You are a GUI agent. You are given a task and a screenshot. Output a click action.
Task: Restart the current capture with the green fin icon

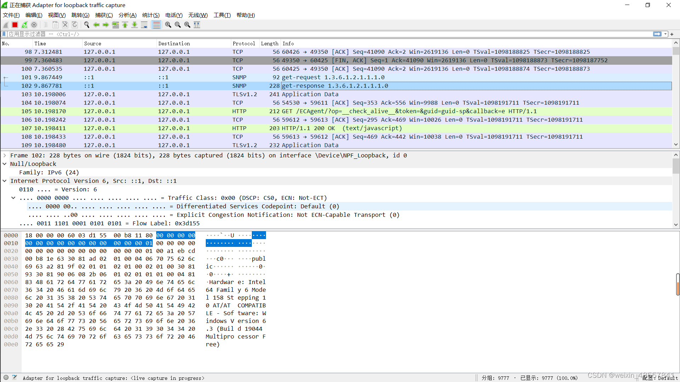pyautogui.click(x=24, y=25)
